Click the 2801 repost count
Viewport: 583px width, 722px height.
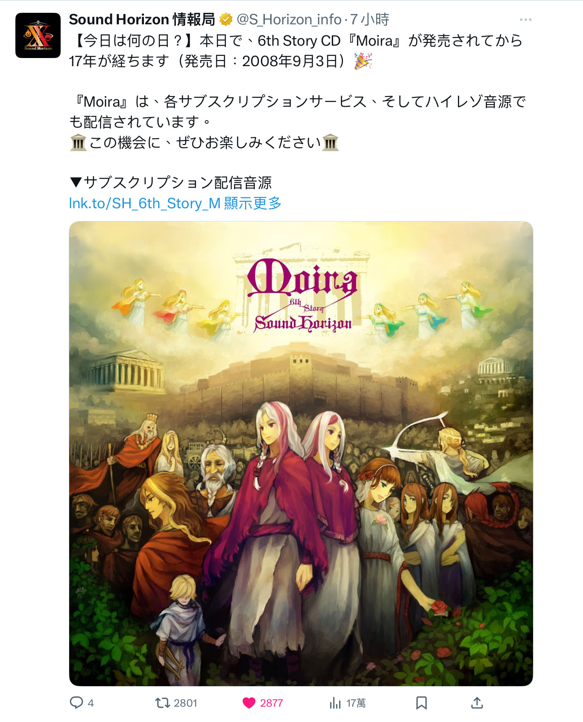185,703
